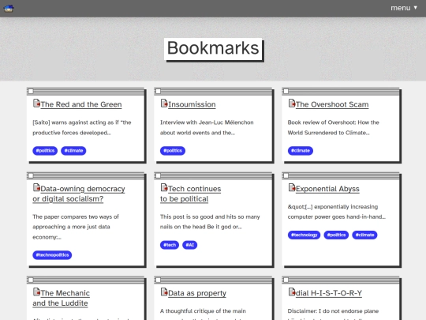426x320 pixels.
Task: Open Data-owning democracy or digital socialism link
Action: click(79, 194)
